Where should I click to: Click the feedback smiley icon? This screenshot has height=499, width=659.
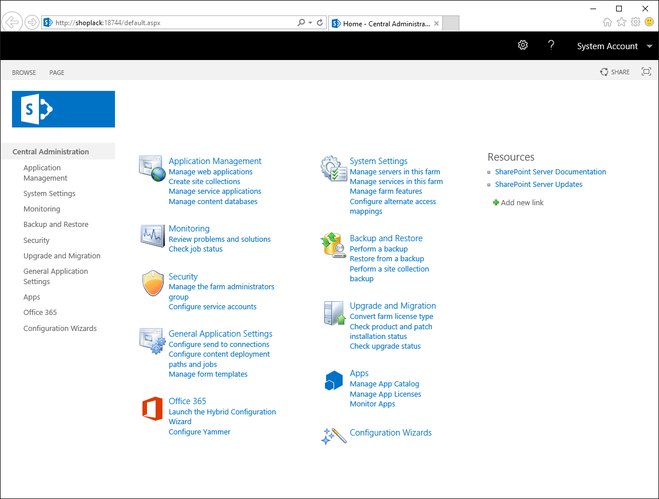pos(649,22)
